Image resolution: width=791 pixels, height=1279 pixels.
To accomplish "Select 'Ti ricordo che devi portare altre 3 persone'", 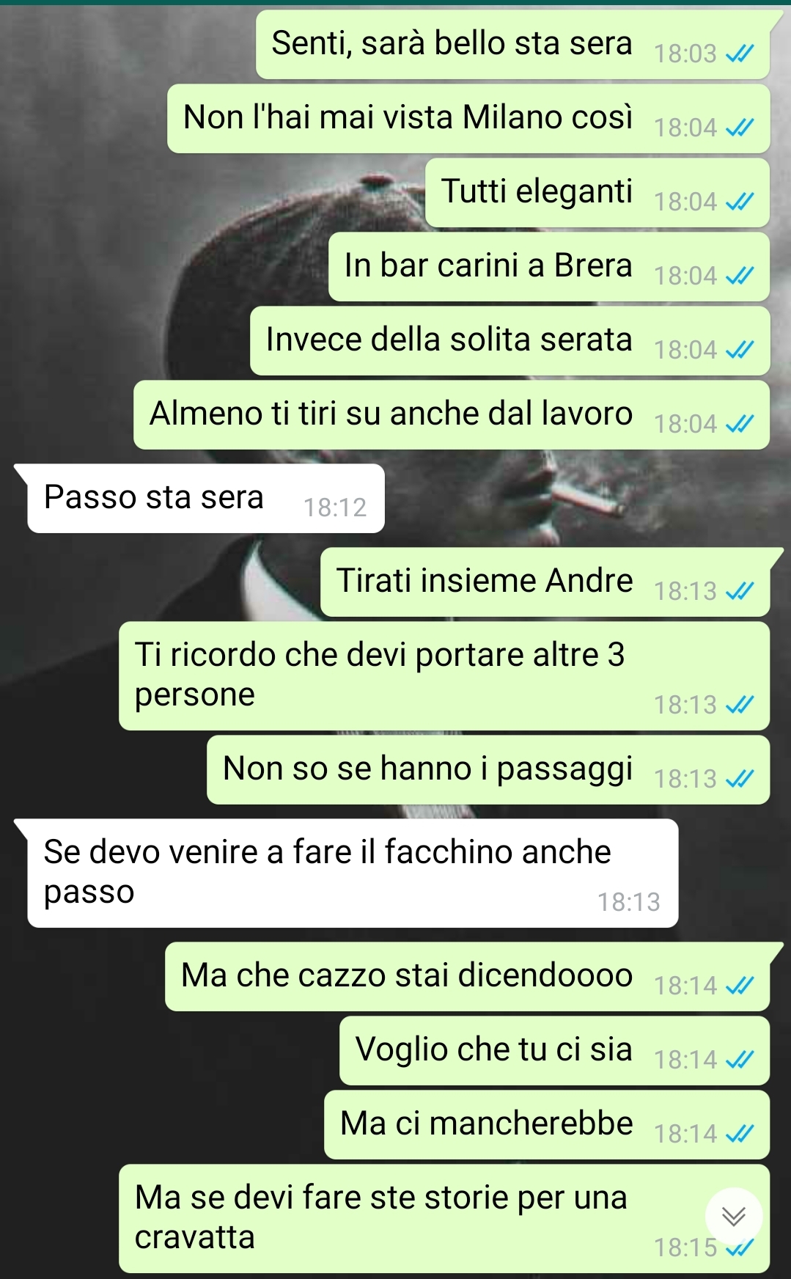I will coord(444,675).
